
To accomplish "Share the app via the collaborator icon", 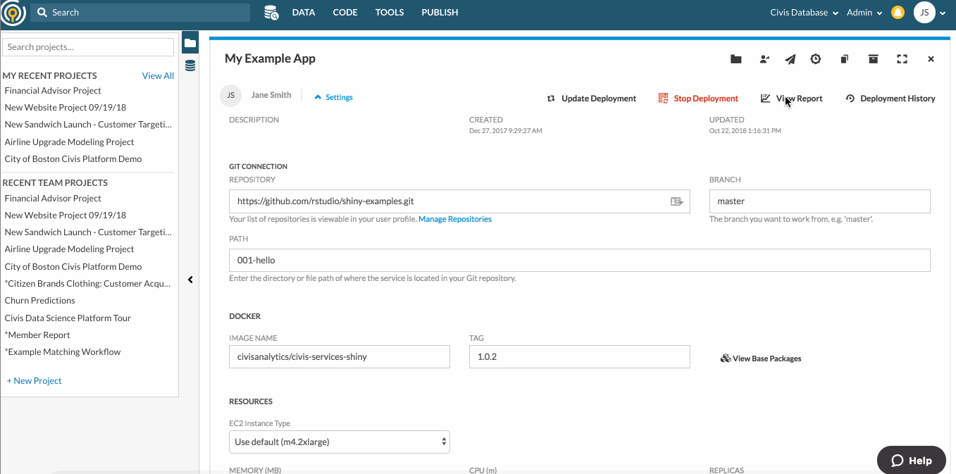I will pyautogui.click(x=764, y=59).
